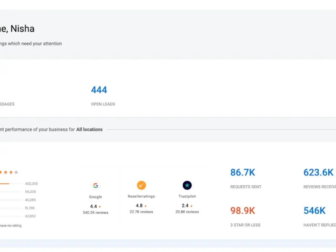
Task: Click the orange rating bar showing 402,258
Action: click(10, 184)
